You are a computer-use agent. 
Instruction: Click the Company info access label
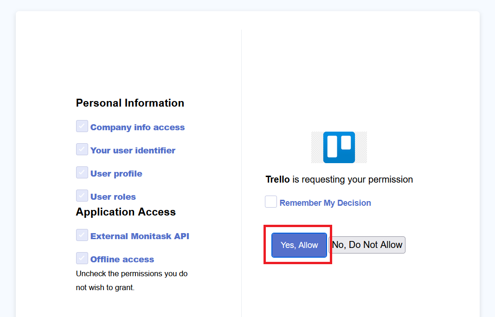pos(137,127)
